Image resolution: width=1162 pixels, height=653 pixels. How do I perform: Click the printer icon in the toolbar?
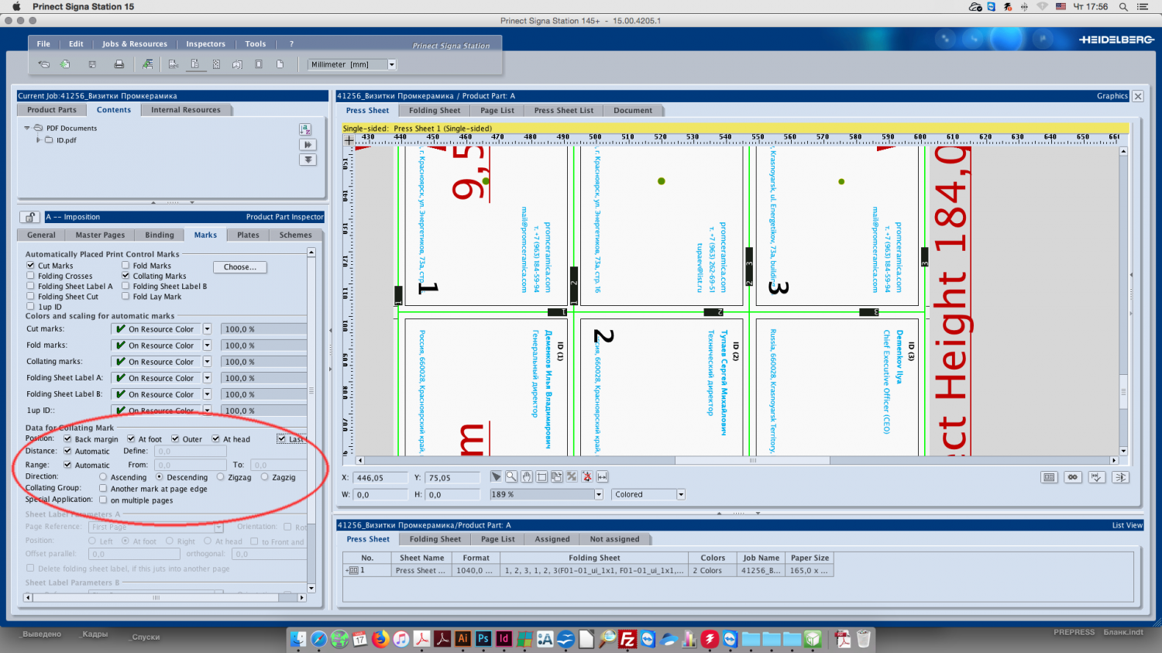[x=119, y=64]
